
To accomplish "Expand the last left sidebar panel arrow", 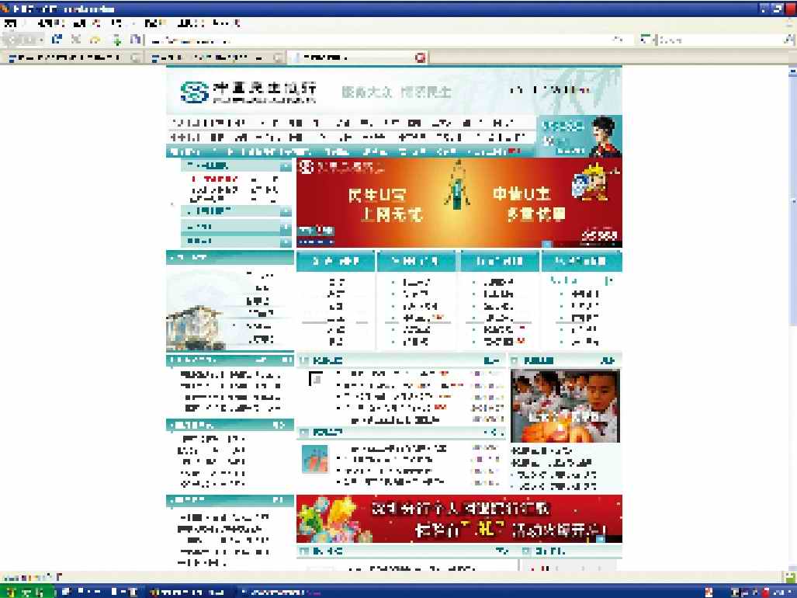I will (286, 242).
